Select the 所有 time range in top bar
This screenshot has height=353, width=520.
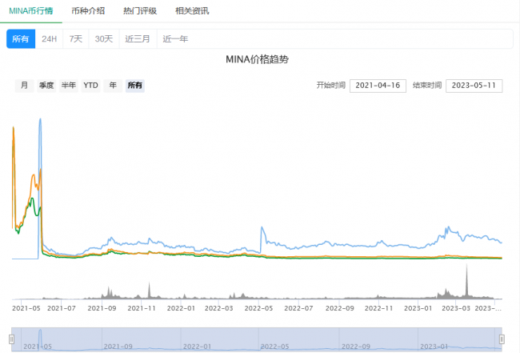coord(21,39)
